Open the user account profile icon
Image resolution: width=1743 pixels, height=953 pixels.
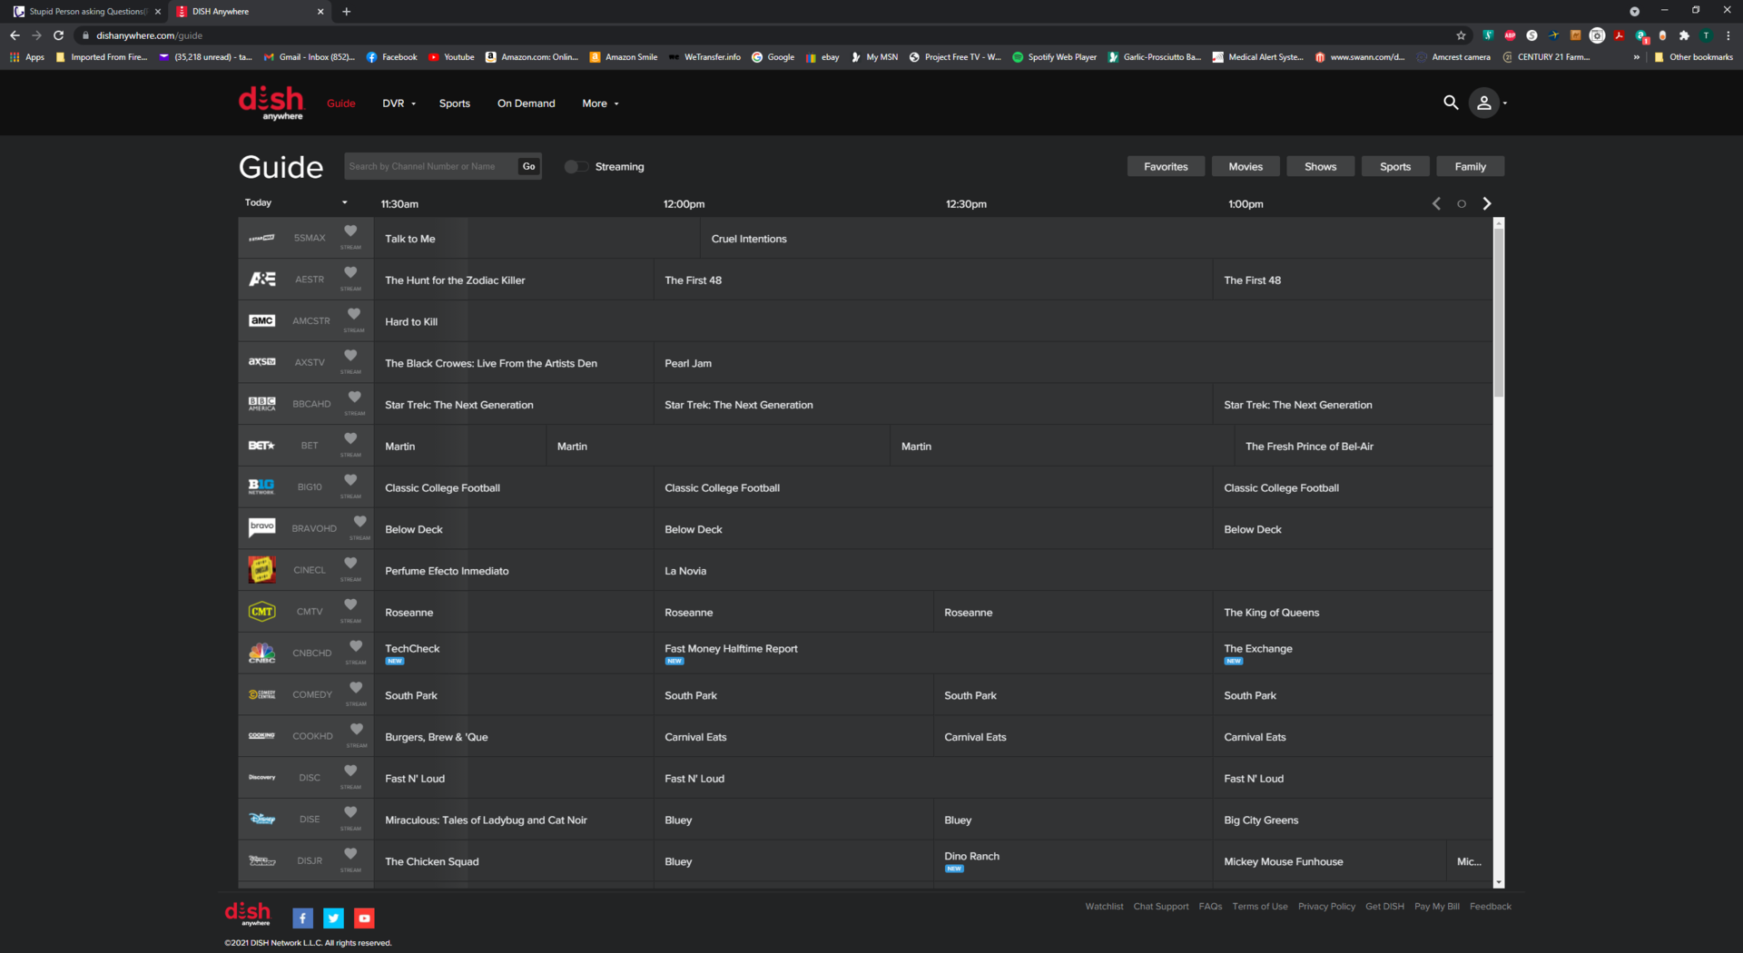click(1484, 103)
